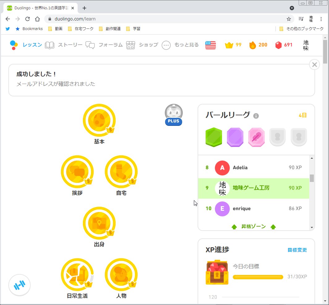329x305 pixels.
Task: Click the purple octagon league badge
Action: (x=235, y=137)
